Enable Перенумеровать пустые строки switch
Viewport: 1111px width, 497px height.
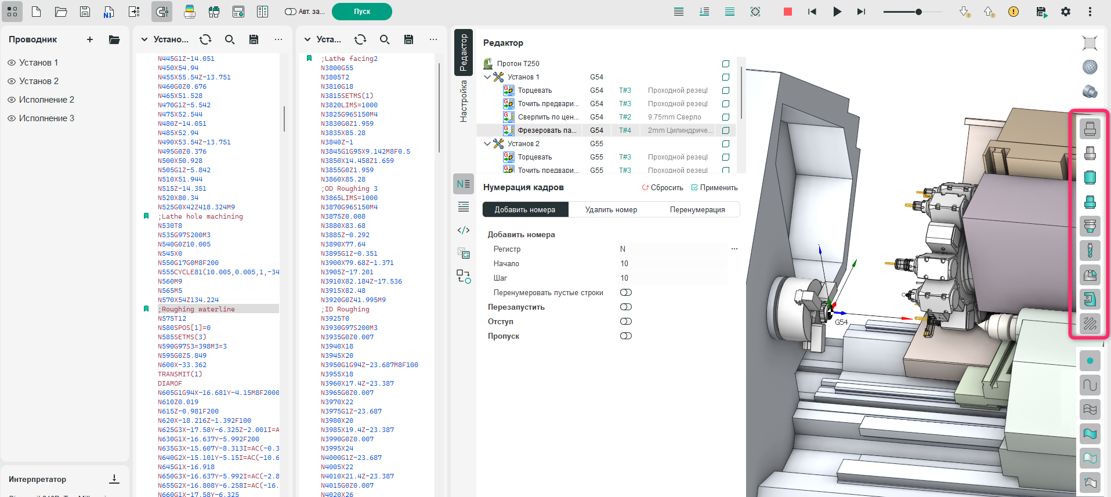(x=625, y=292)
